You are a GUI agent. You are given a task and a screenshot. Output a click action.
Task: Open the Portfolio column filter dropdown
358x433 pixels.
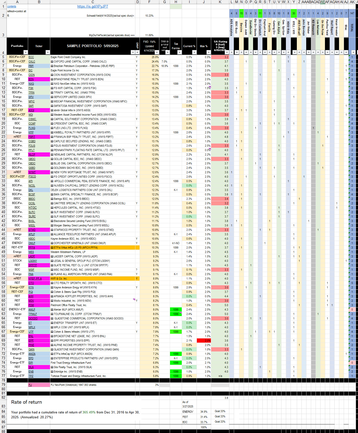[25, 52]
